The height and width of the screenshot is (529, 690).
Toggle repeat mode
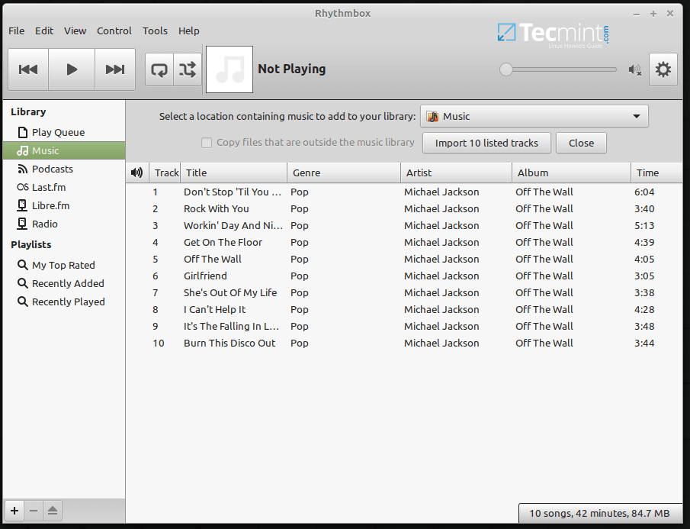(159, 69)
